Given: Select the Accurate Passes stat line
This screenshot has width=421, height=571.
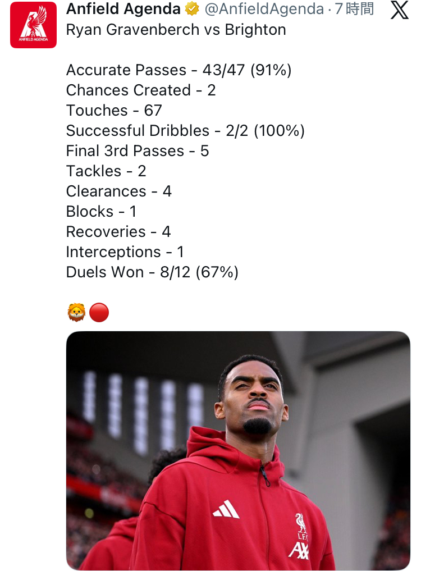Looking at the screenshot, I should tap(179, 70).
